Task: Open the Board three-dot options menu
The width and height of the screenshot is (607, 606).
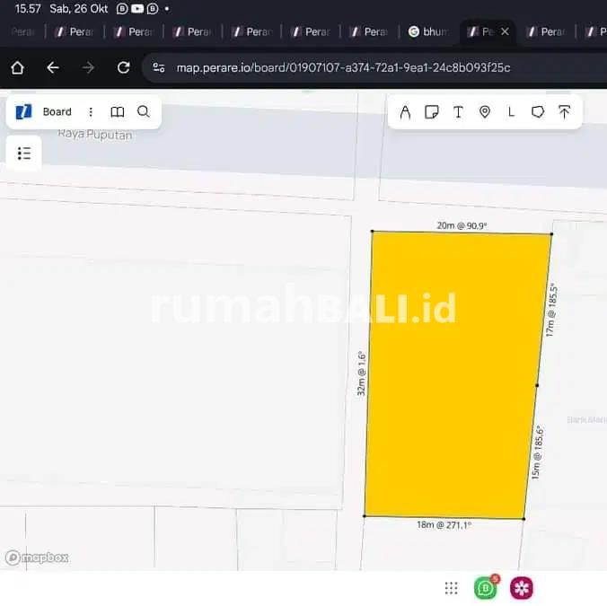Action: click(x=91, y=112)
